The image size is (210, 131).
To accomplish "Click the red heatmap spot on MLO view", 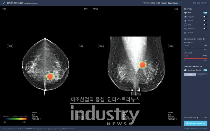I will coord(142,65).
